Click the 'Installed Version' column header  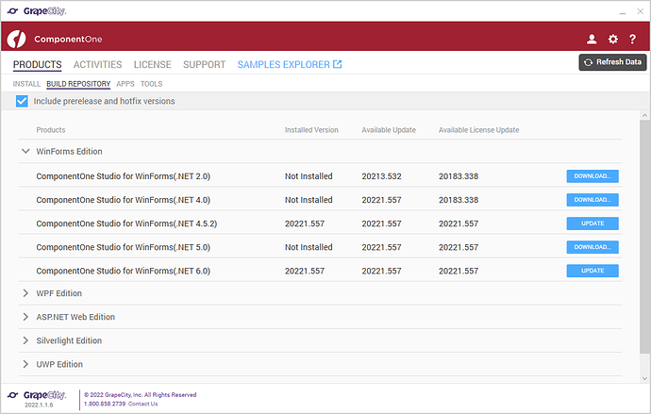[x=311, y=130]
